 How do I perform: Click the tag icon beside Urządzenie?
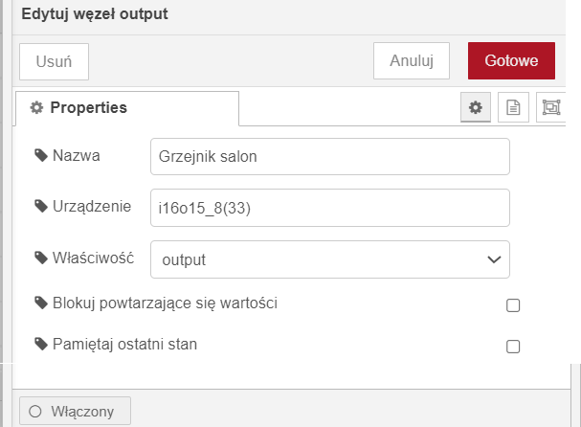click(41, 206)
